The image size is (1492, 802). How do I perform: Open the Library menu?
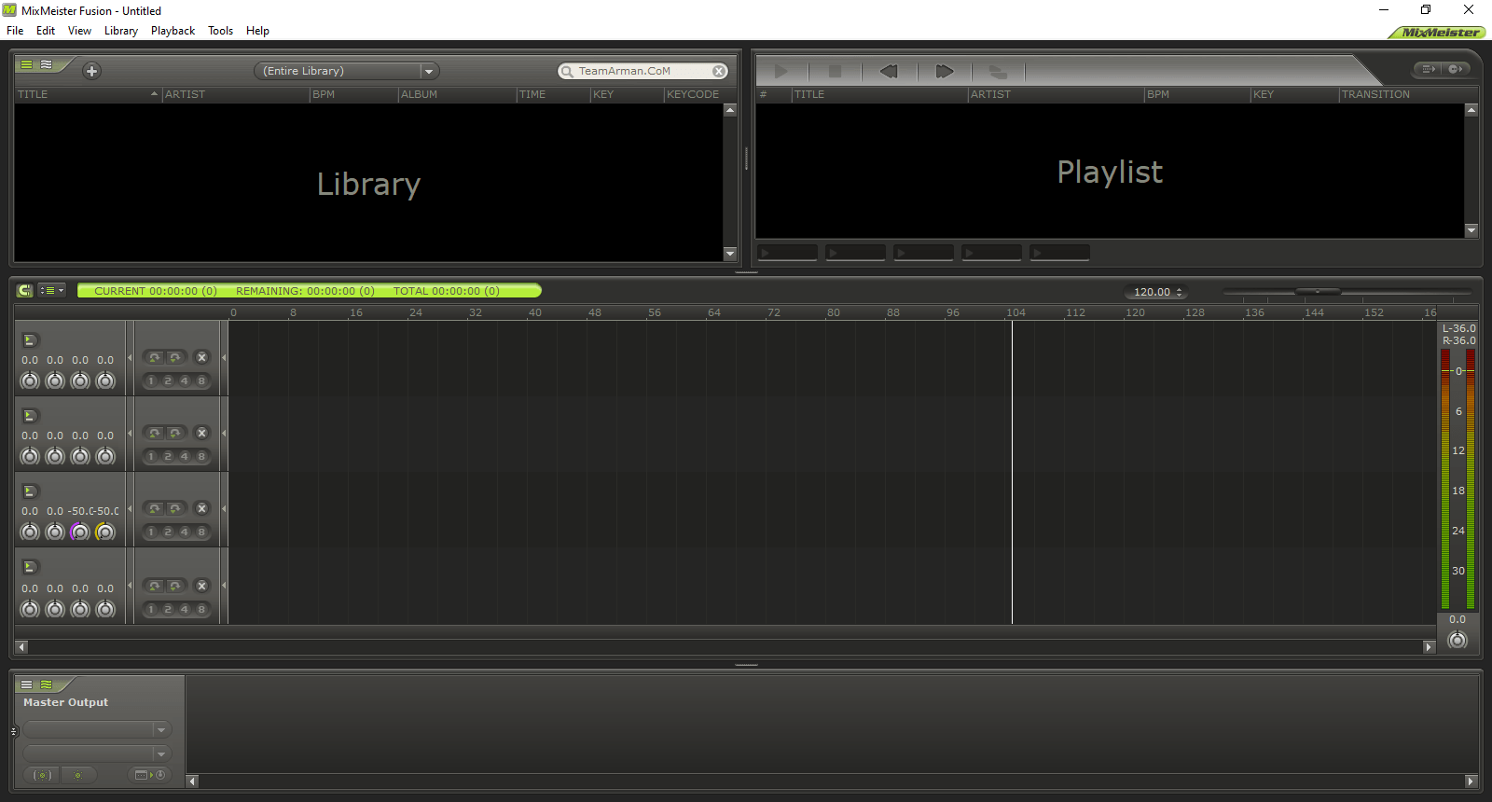121,31
